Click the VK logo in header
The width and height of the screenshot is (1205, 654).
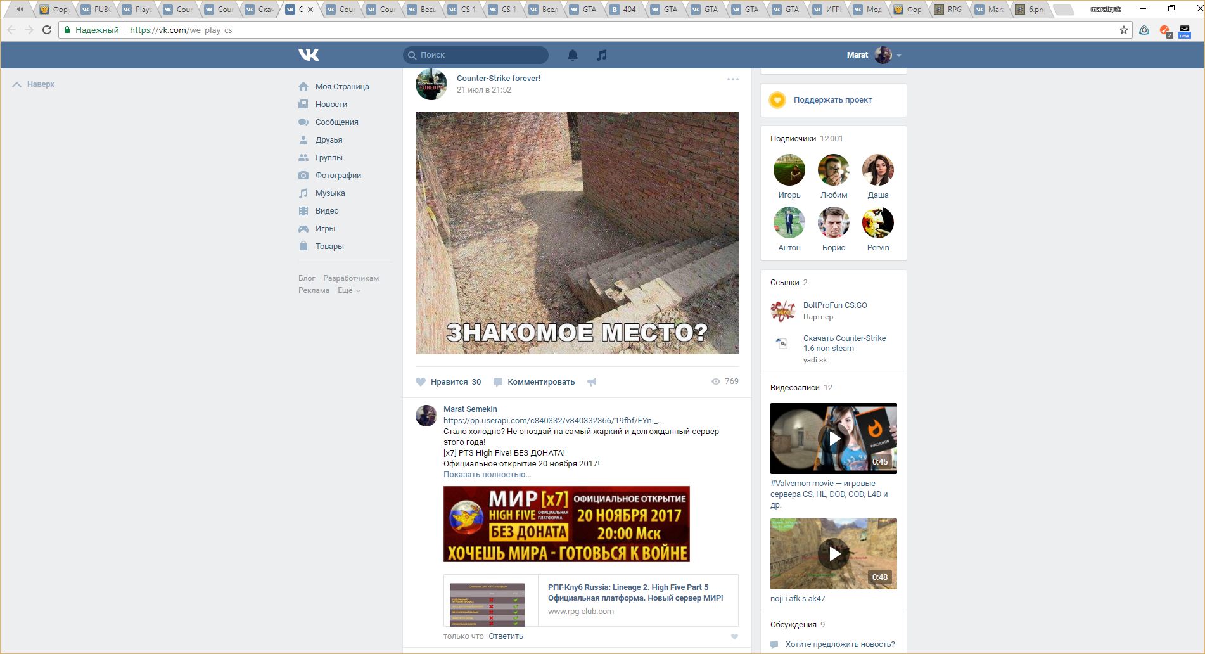(x=309, y=55)
